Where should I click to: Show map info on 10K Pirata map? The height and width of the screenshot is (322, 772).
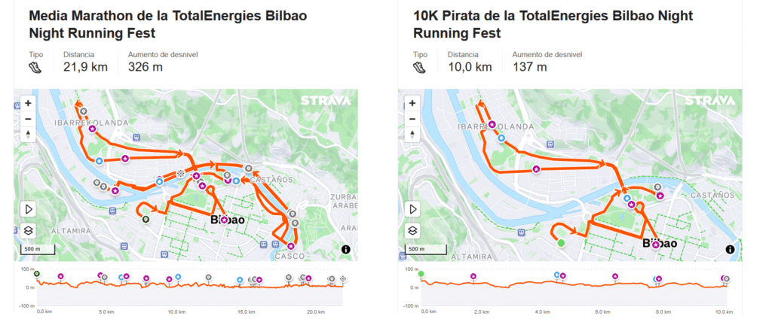730,249
